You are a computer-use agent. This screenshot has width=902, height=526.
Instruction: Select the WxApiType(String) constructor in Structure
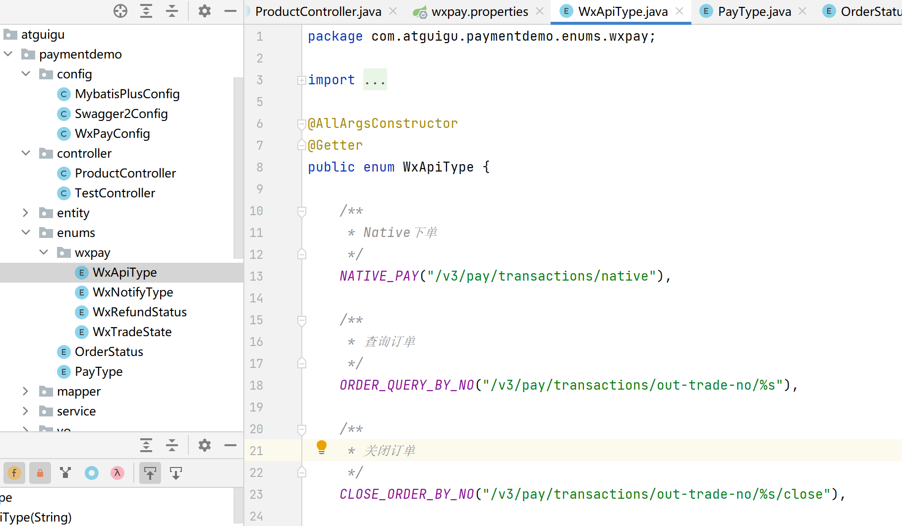click(36, 517)
